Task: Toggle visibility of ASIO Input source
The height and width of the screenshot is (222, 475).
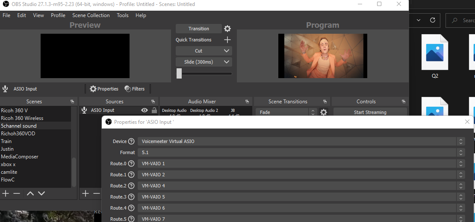Action: click(145, 110)
